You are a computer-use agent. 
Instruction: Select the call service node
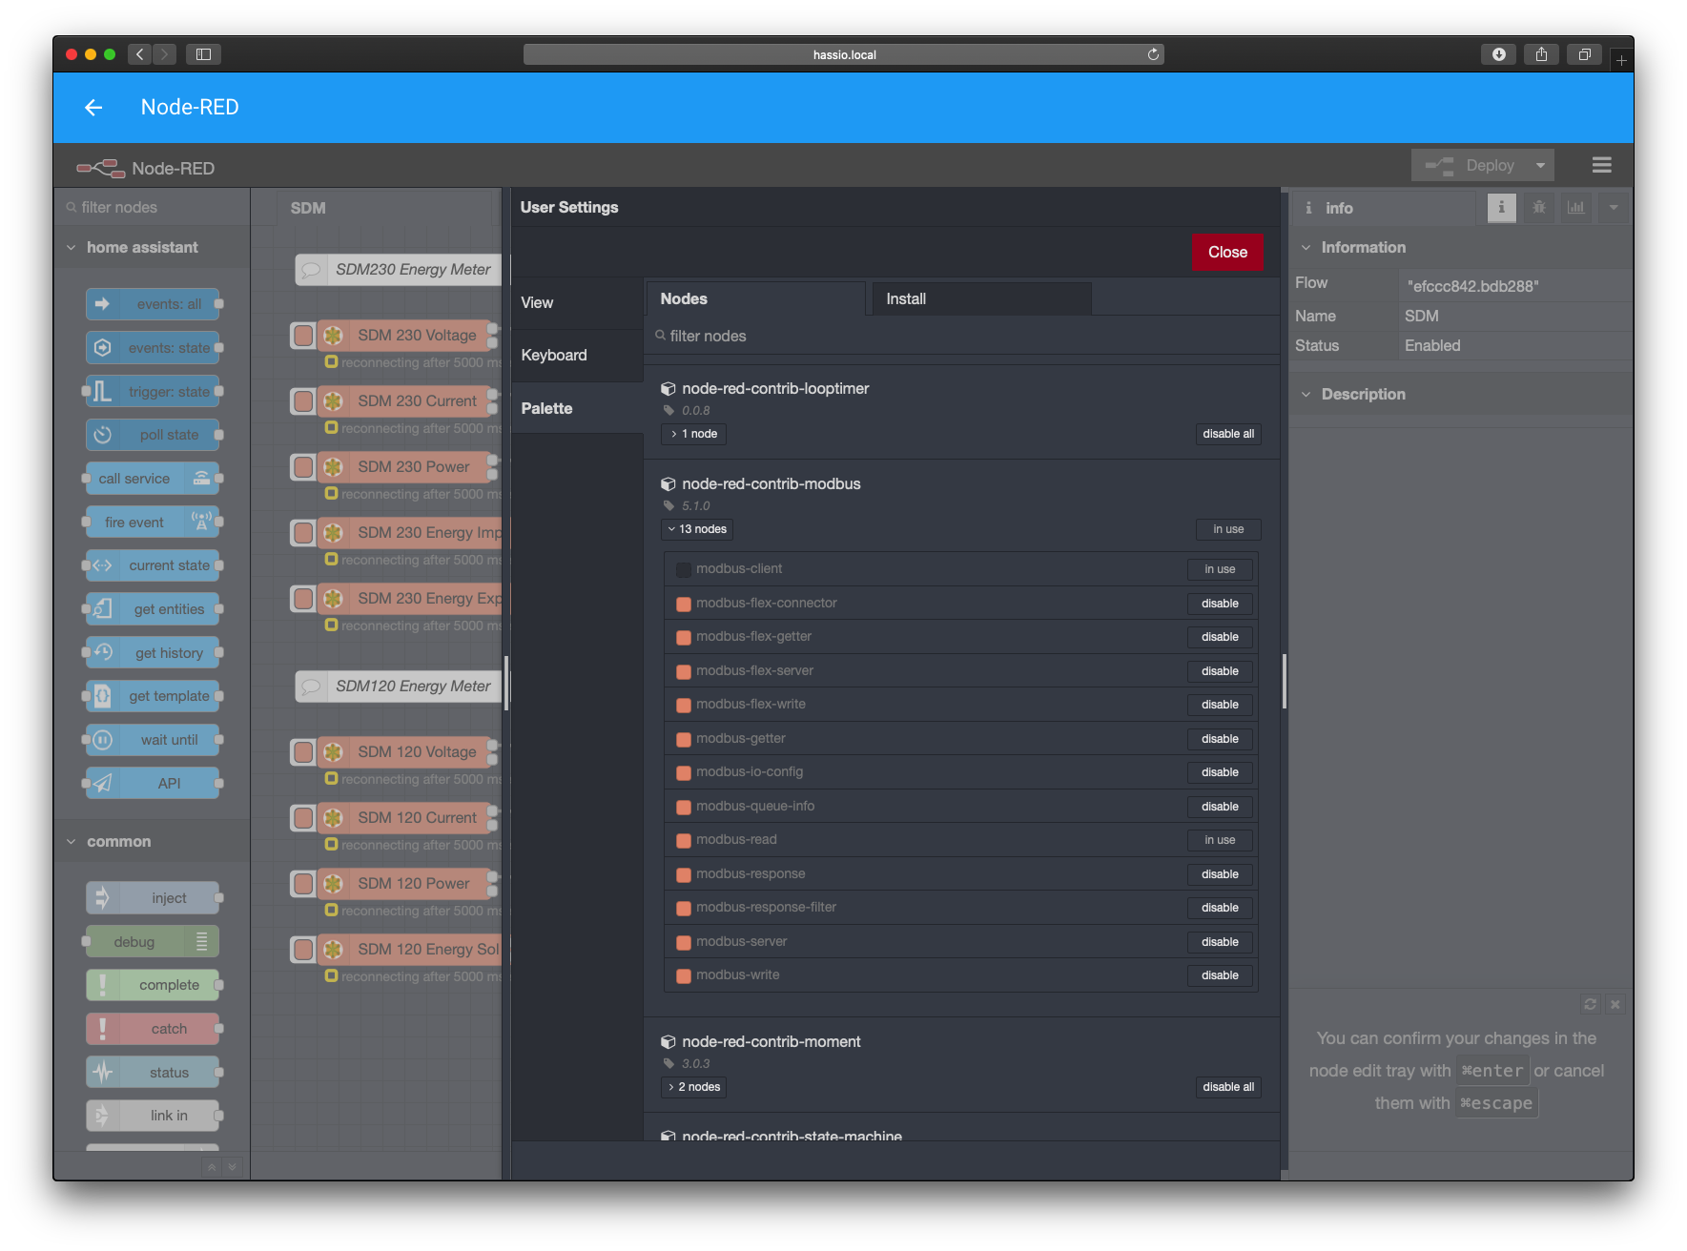click(153, 479)
